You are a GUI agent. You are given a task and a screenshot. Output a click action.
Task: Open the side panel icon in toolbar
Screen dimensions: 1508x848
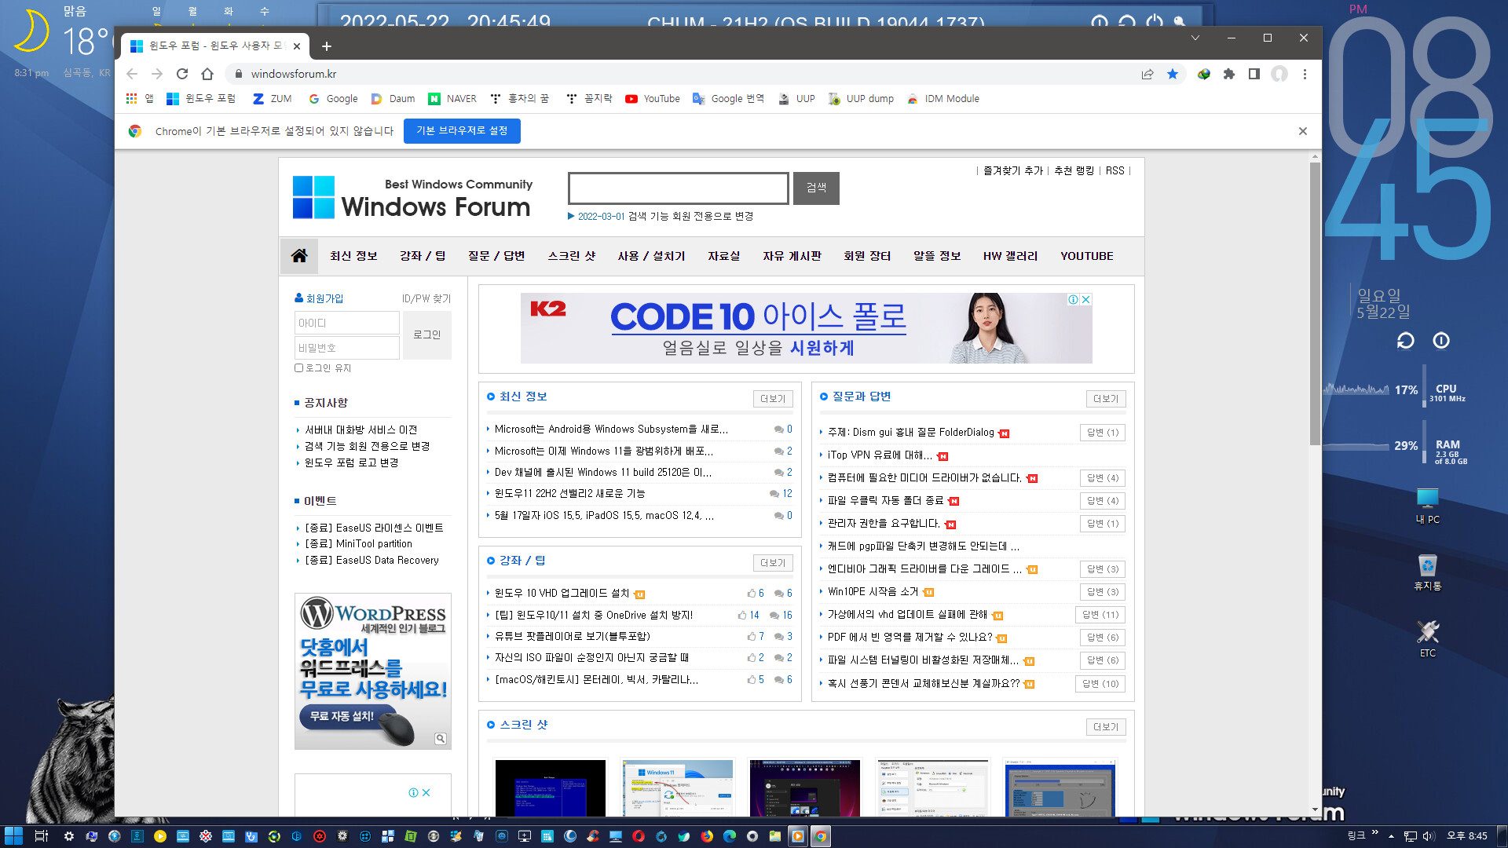pyautogui.click(x=1254, y=74)
